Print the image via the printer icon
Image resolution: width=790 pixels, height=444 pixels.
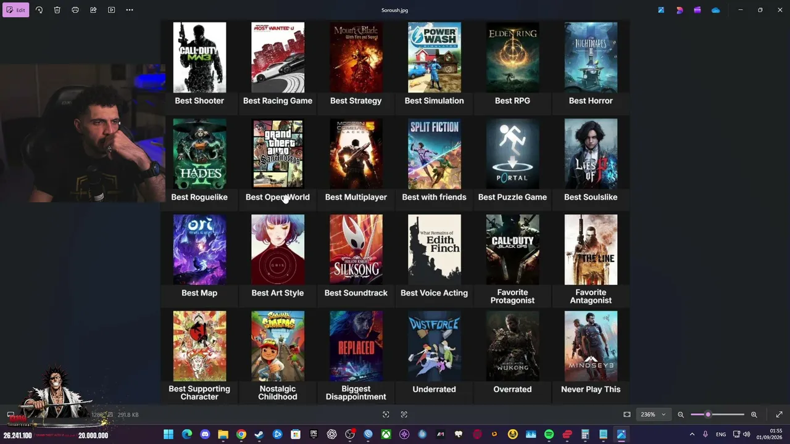point(75,10)
